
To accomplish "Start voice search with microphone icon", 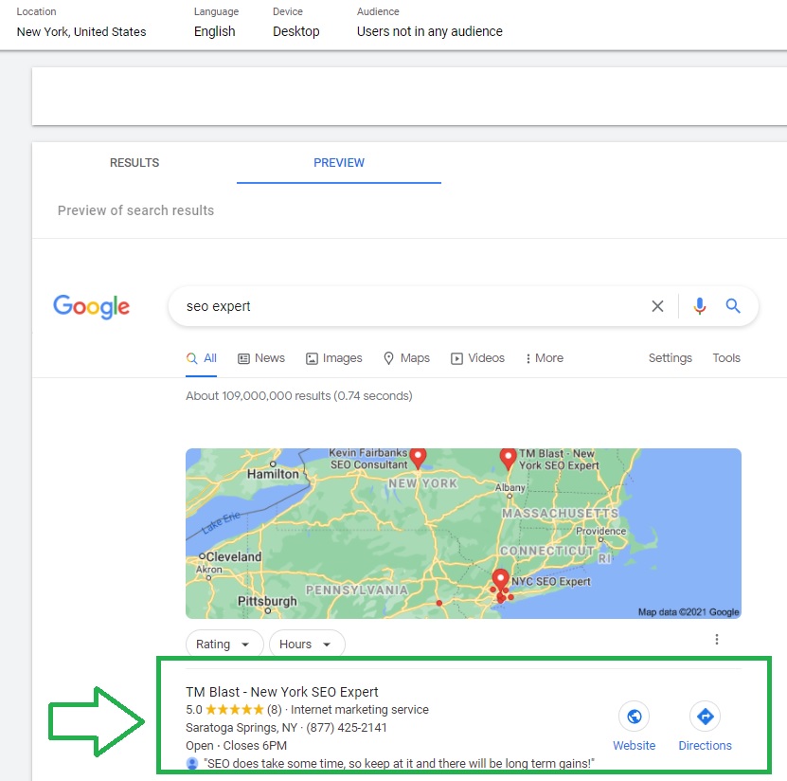I will [x=700, y=306].
